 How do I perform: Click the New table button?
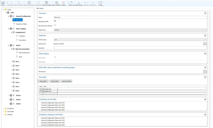click(x=43, y=81)
